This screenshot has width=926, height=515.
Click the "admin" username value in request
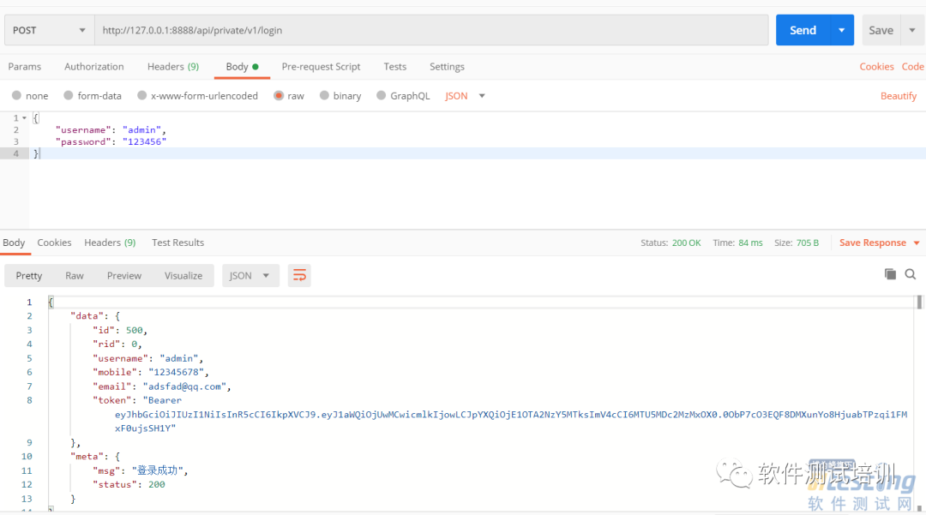pos(142,129)
